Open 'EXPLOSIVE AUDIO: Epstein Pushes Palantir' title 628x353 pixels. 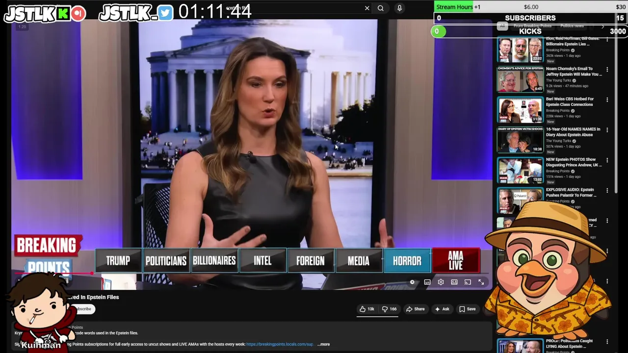point(572,193)
